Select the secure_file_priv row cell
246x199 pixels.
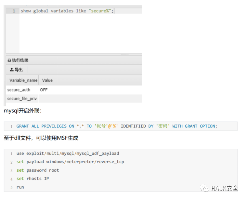22,99
